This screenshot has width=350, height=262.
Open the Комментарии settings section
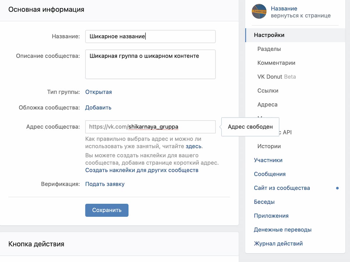point(276,63)
